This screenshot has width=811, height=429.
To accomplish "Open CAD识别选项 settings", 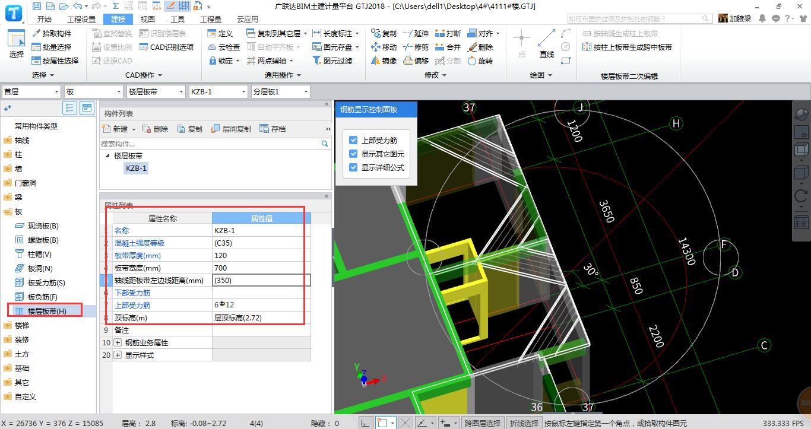I will [167, 47].
